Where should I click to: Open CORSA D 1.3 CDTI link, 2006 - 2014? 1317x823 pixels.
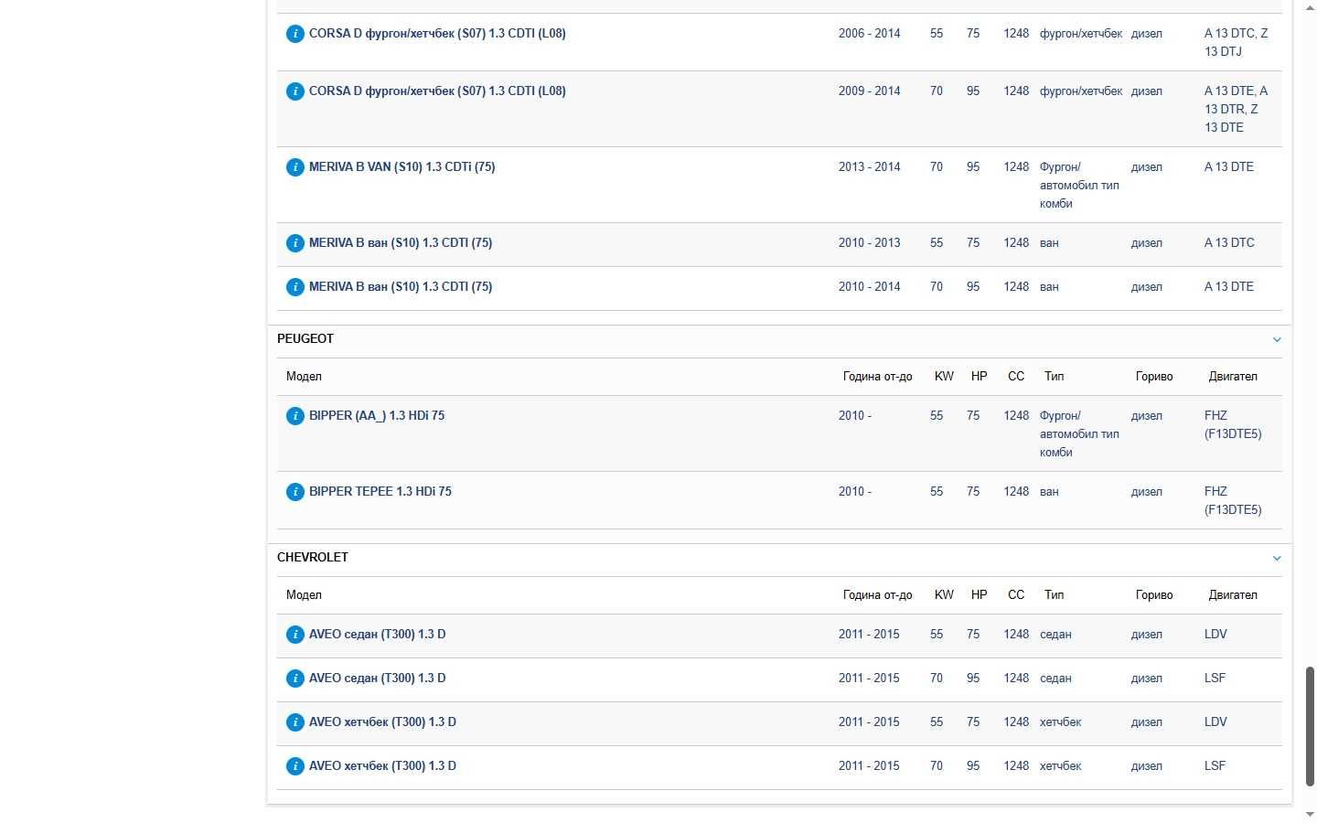(437, 33)
